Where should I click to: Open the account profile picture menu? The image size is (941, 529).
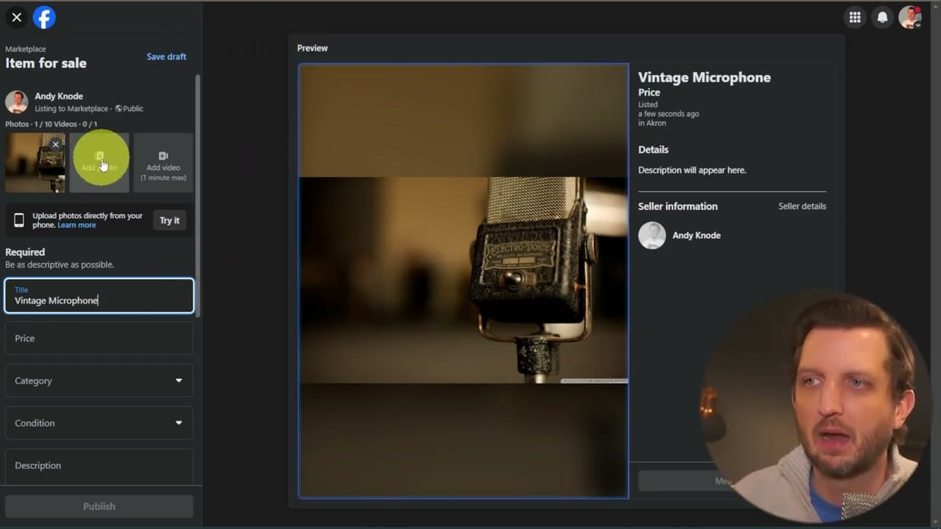click(910, 18)
